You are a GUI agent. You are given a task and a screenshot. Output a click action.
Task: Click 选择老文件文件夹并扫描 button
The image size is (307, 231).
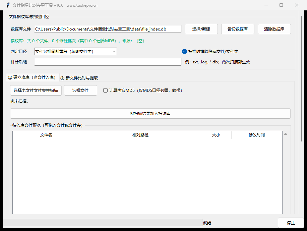36,90
